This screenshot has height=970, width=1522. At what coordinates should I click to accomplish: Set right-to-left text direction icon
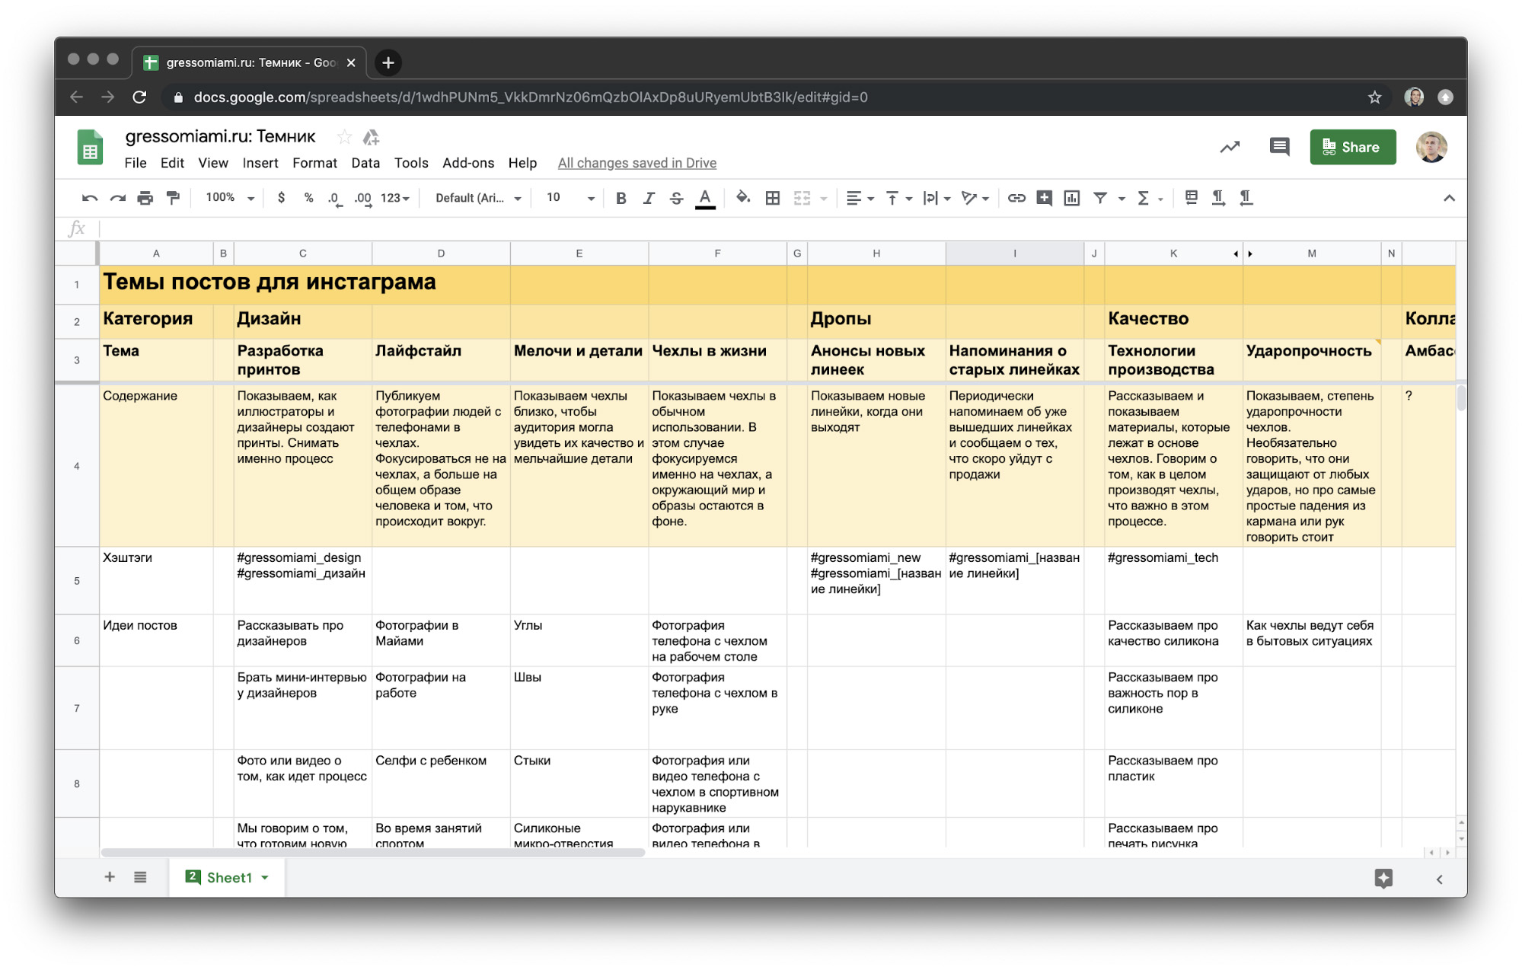coord(1246,198)
